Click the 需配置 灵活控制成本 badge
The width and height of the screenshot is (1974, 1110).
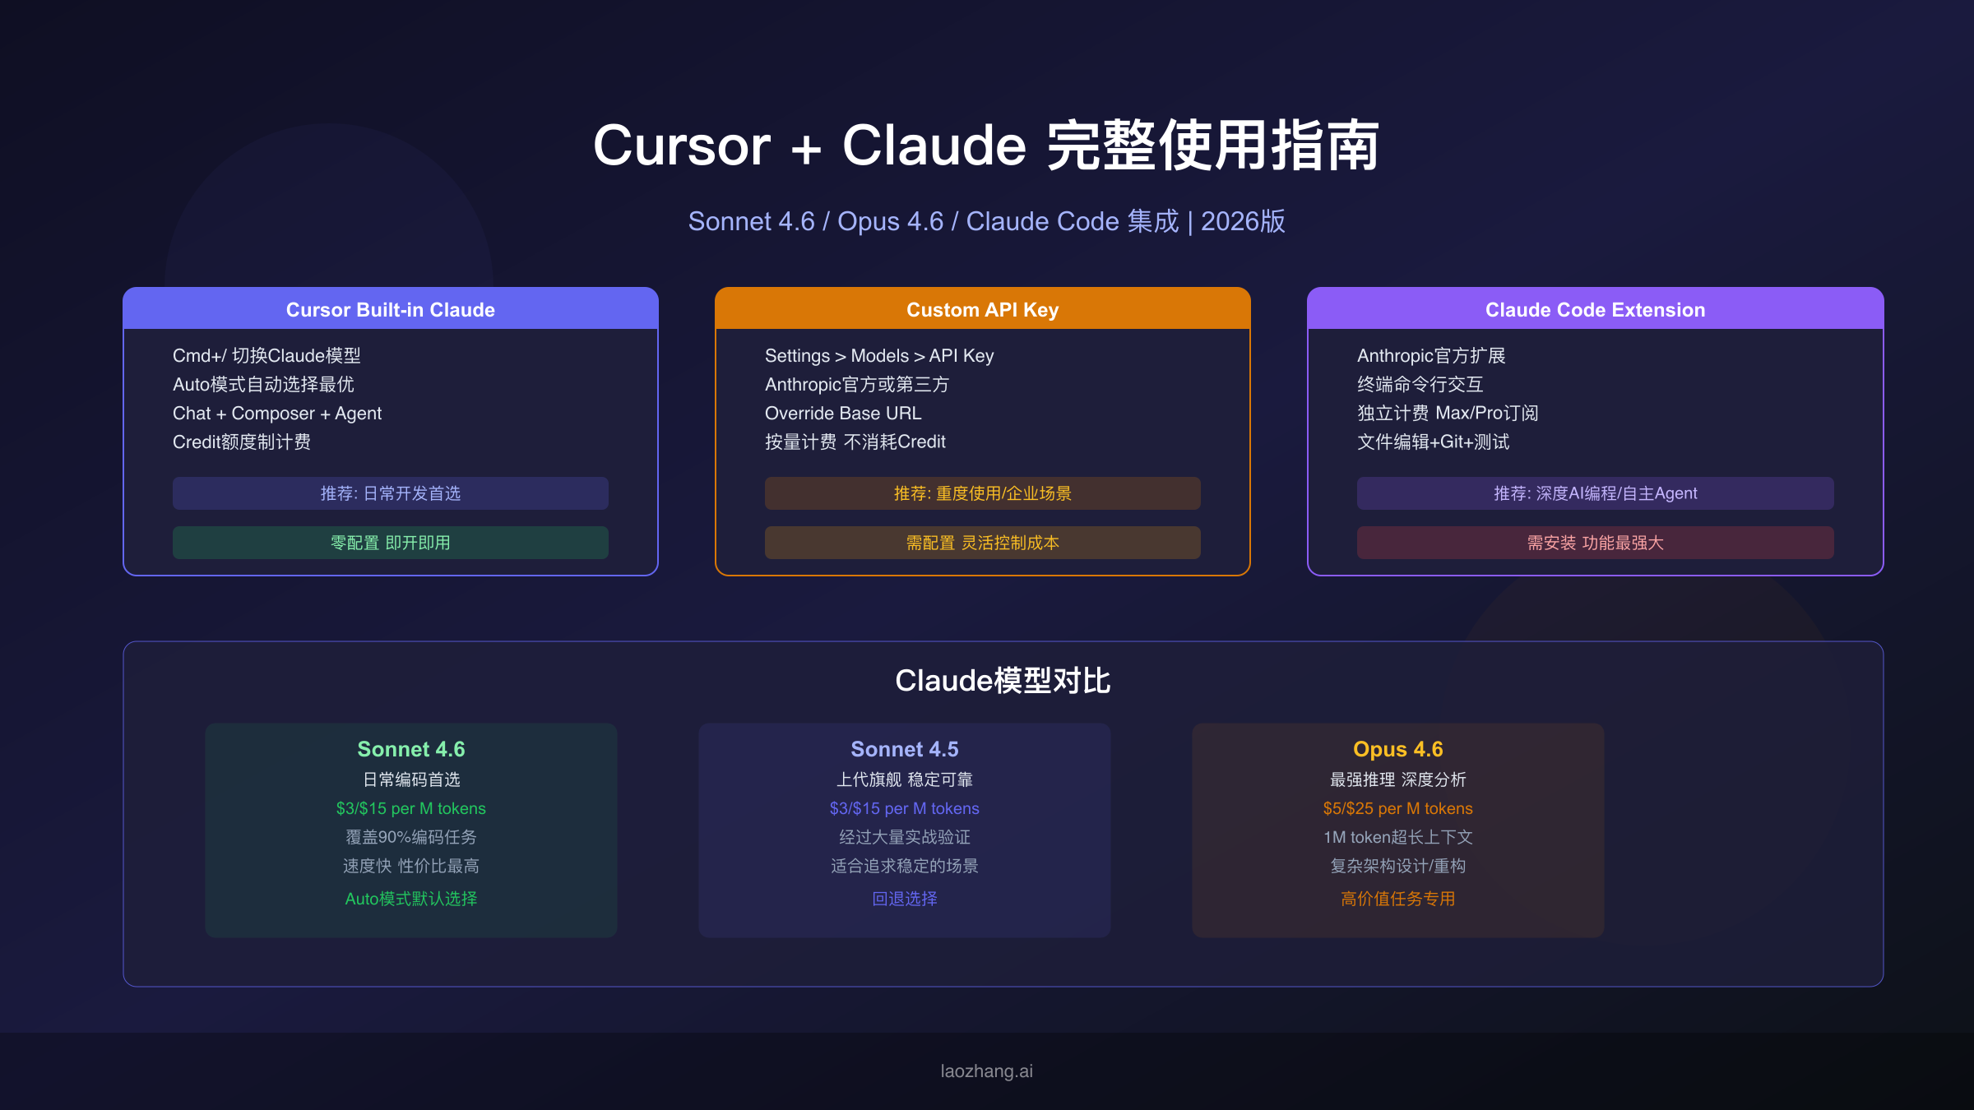tap(982, 543)
